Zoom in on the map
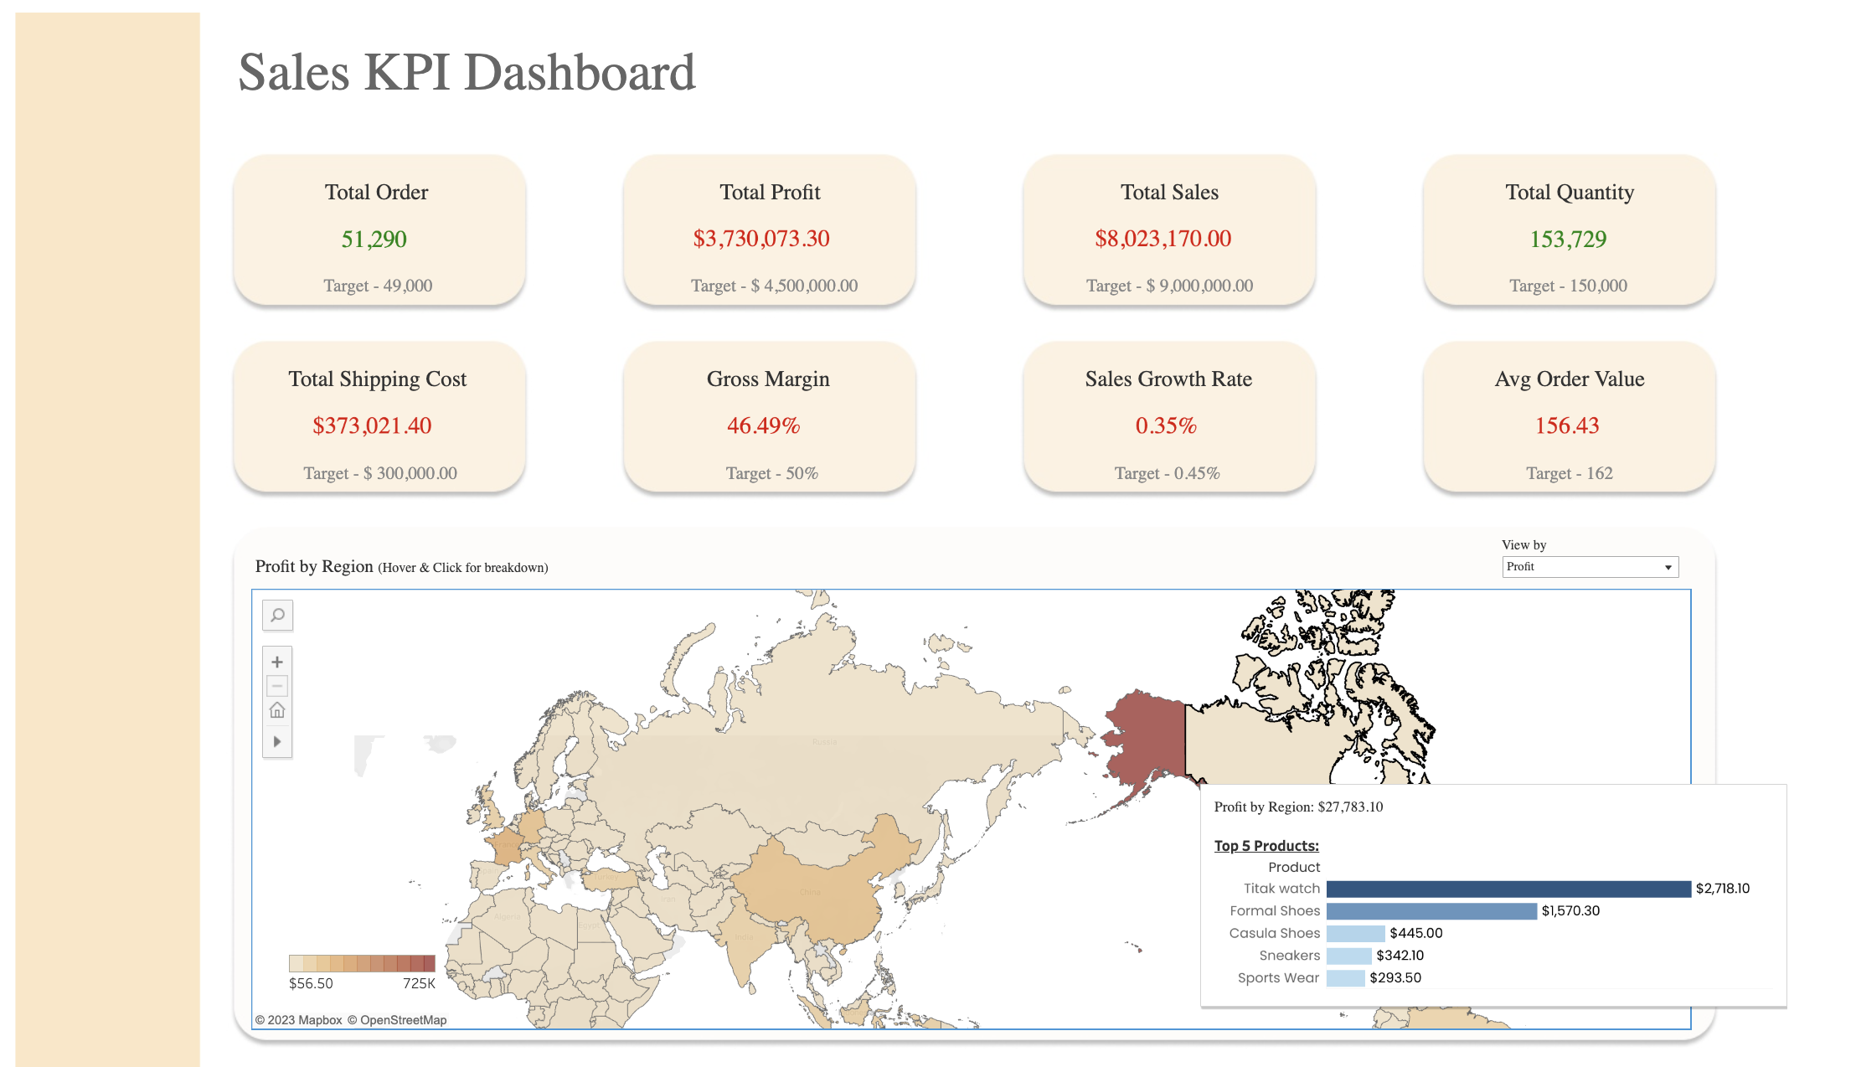1856x1067 pixels. point(277,662)
